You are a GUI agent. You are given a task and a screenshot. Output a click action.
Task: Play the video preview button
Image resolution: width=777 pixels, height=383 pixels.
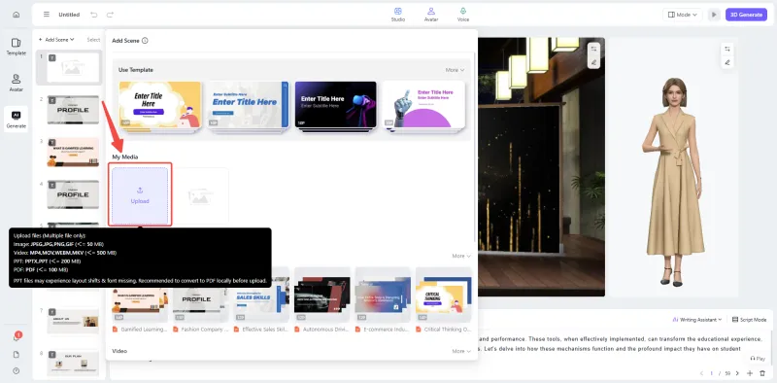tap(714, 15)
